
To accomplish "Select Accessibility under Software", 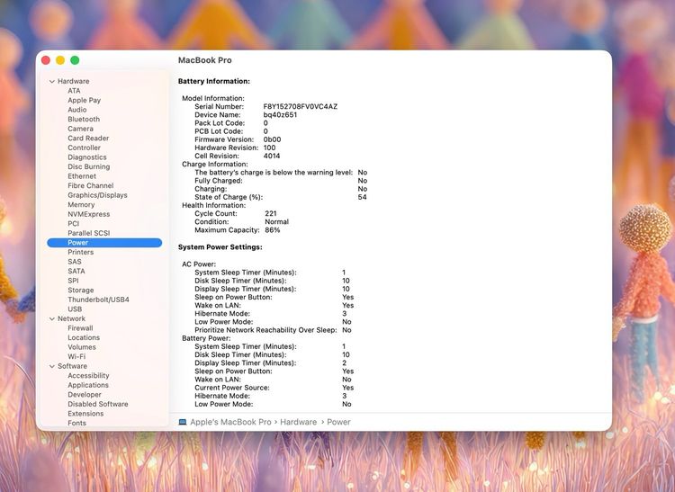I will 88,375.
